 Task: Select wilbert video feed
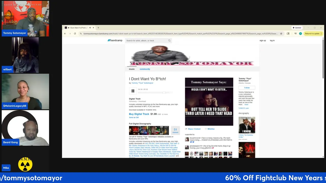pos(25,55)
